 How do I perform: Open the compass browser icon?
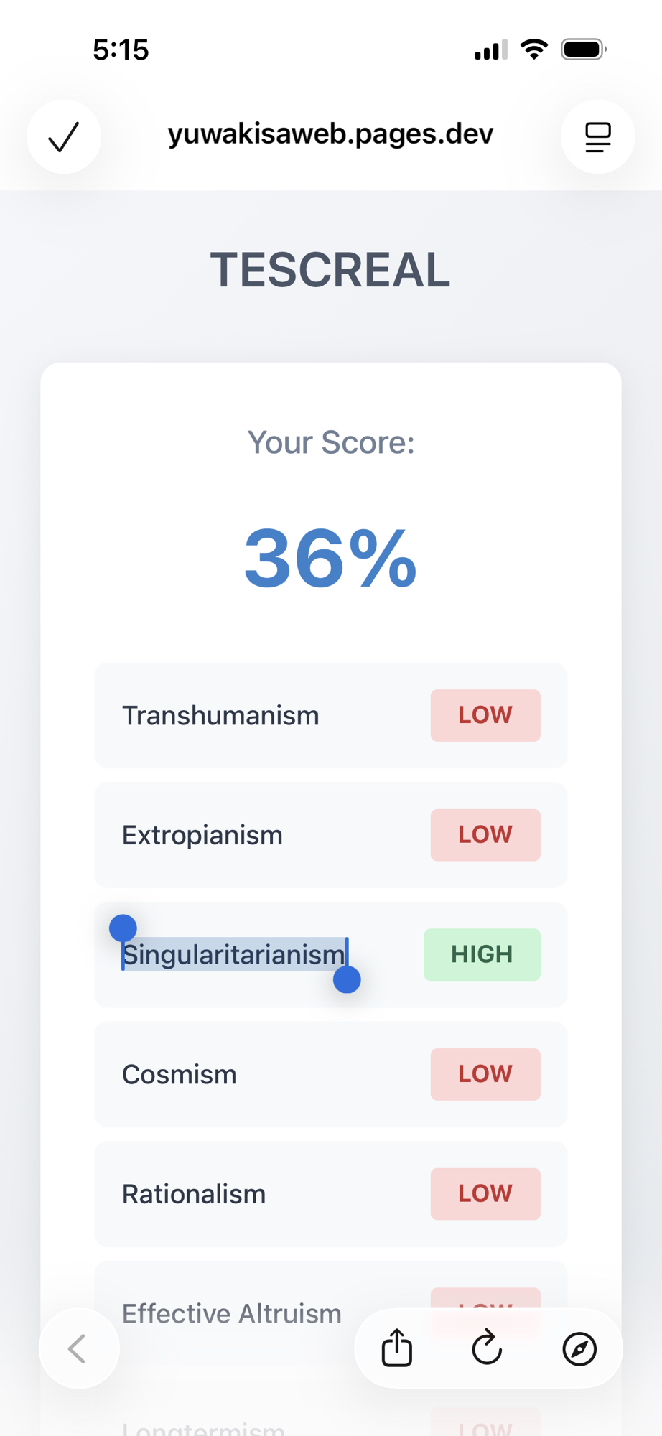(x=579, y=1348)
